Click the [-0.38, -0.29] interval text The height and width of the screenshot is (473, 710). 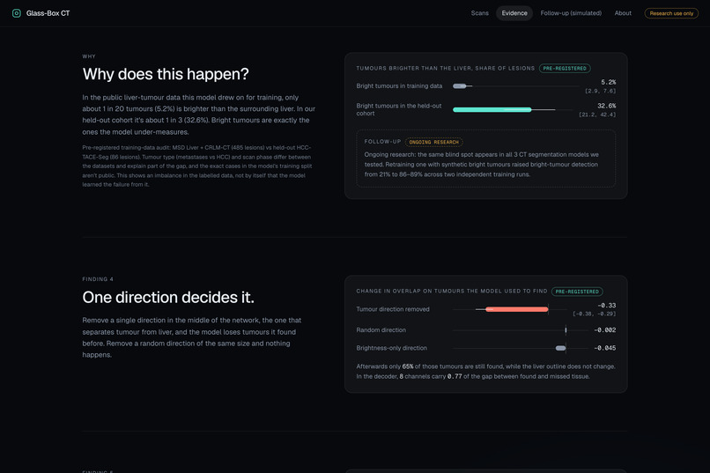click(594, 314)
